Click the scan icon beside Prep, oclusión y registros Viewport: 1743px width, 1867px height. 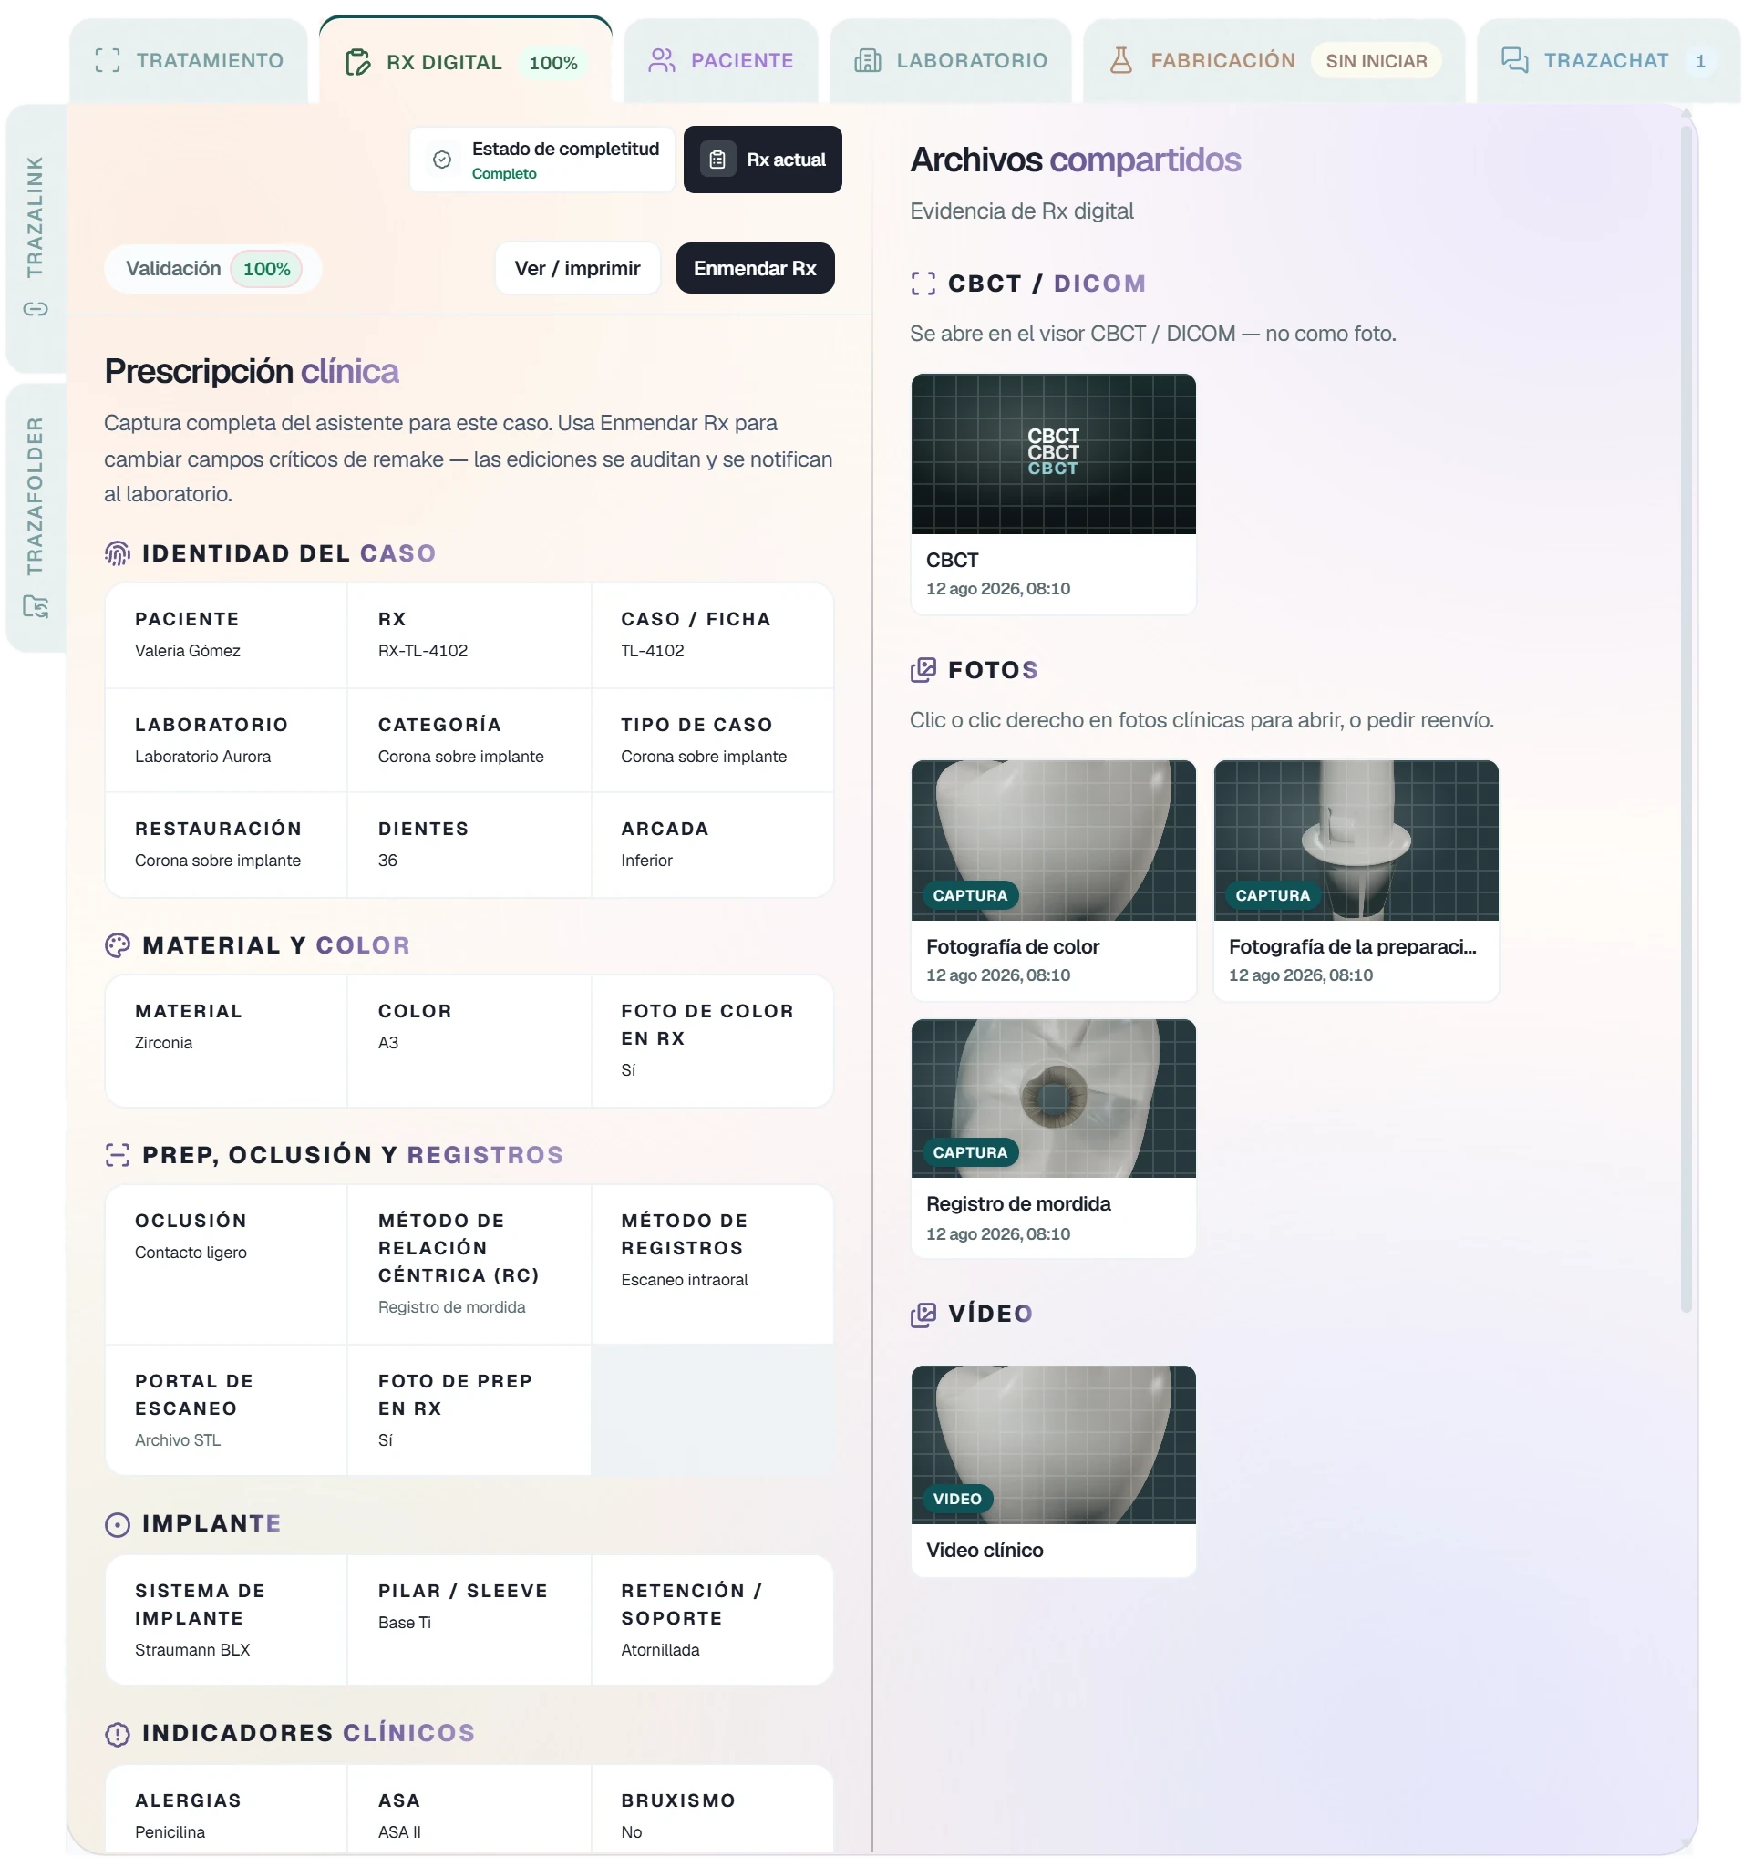(x=118, y=1155)
